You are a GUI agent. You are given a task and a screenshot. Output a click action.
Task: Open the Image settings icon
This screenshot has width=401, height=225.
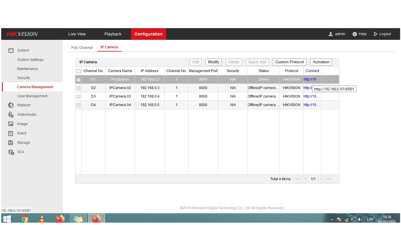point(11,124)
